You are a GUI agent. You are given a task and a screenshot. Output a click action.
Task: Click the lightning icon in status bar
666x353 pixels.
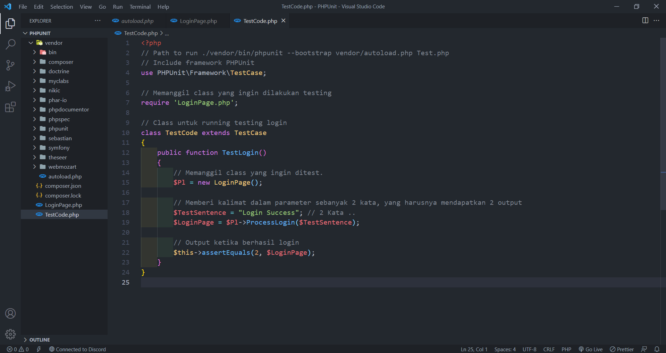pos(39,349)
